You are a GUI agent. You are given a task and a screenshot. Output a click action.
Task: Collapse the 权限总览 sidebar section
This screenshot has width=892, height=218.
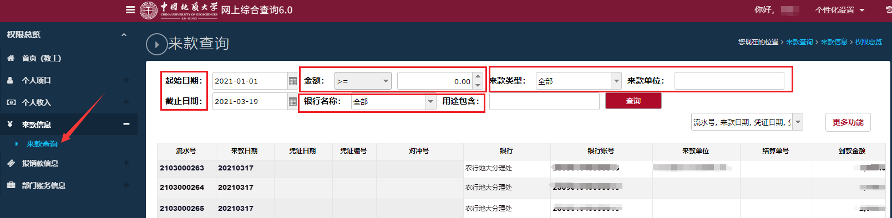click(124, 34)
